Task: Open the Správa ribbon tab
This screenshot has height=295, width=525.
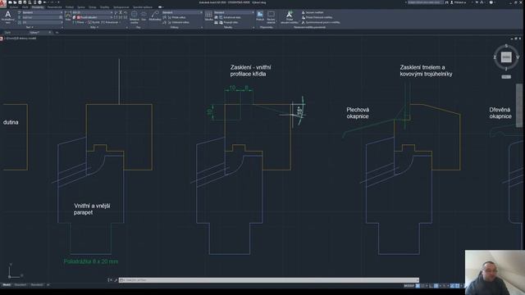Action: tap(81, 7)
